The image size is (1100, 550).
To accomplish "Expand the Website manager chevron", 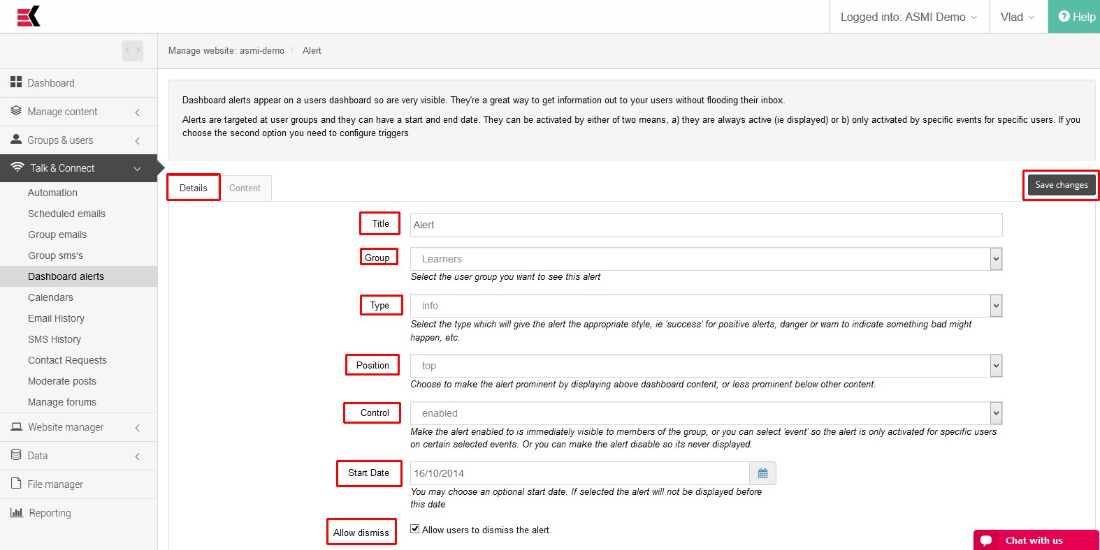I will coord(138,427).
